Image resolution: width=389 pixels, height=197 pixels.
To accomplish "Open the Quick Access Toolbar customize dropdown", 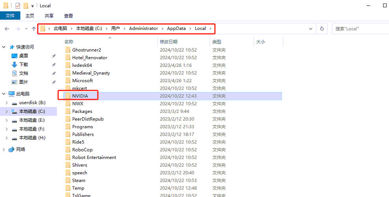I will (32, 6).
